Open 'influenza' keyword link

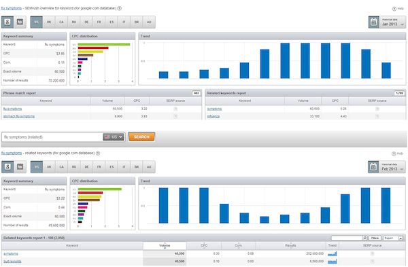[x=214, y=116]
